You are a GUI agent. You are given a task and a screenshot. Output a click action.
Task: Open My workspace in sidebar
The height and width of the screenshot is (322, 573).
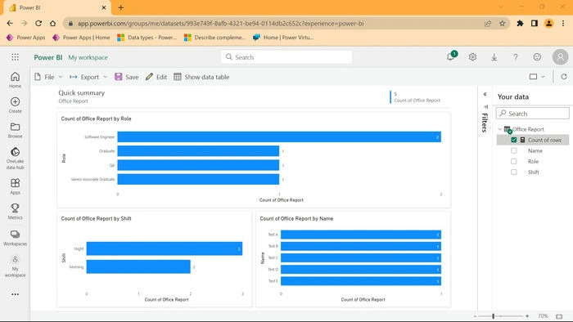click(x=15, y=266)
